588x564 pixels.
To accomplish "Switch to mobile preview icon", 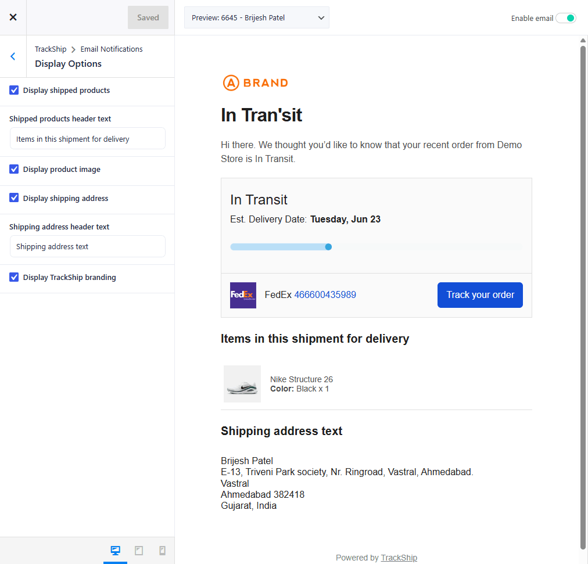I will [x=162, y=551].
